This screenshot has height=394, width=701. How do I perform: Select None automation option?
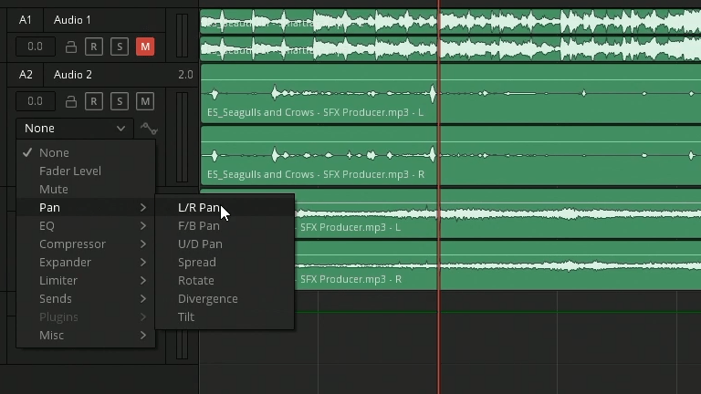pos(86,153)
